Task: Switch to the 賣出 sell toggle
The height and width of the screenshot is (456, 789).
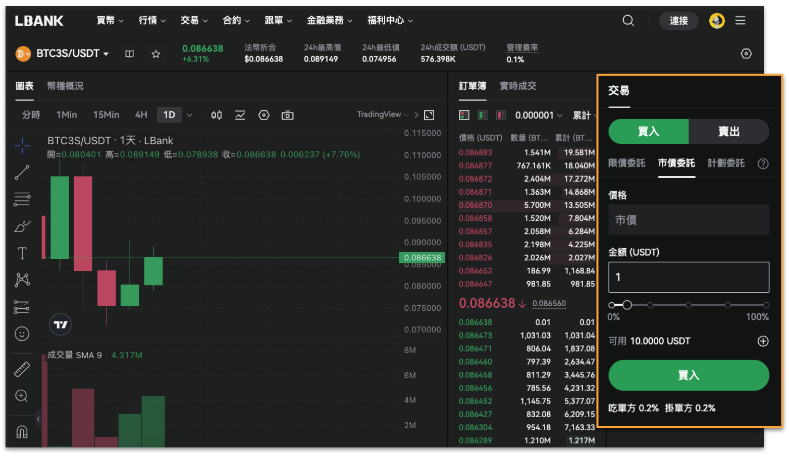Action: point(729,132)
